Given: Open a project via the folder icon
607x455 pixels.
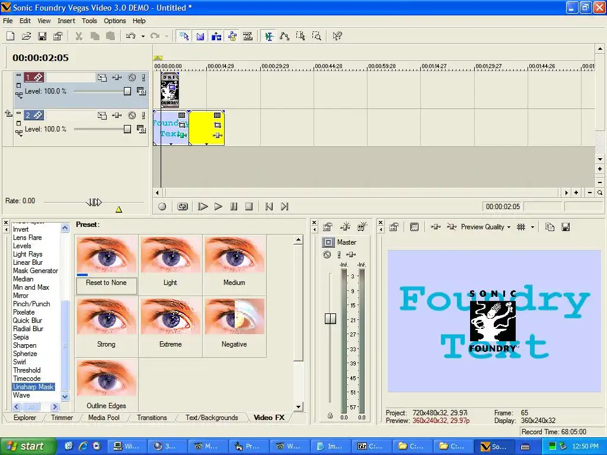Looking at the screenshot, I should (x=26, y=36).
